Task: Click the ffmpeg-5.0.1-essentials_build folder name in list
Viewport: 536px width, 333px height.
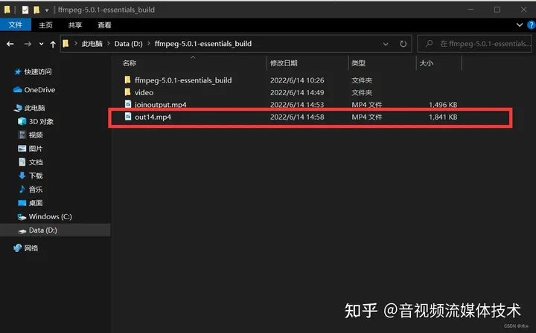Action: pos(183,80)
